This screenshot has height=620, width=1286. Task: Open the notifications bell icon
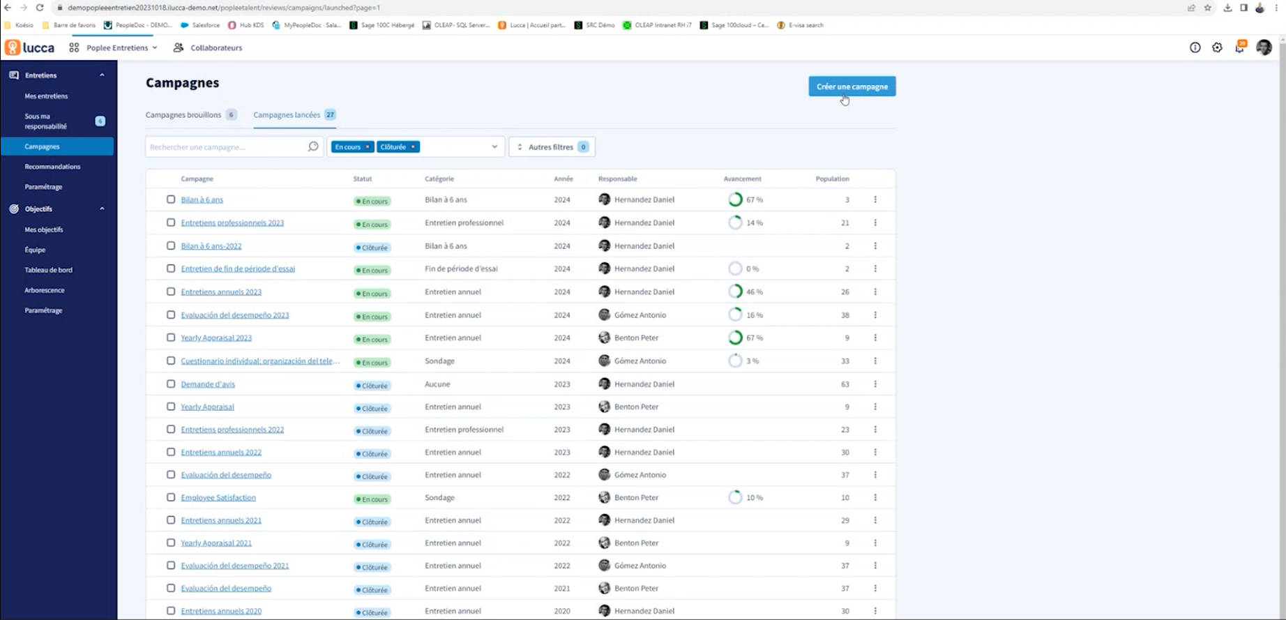(x=1239, y=47)
